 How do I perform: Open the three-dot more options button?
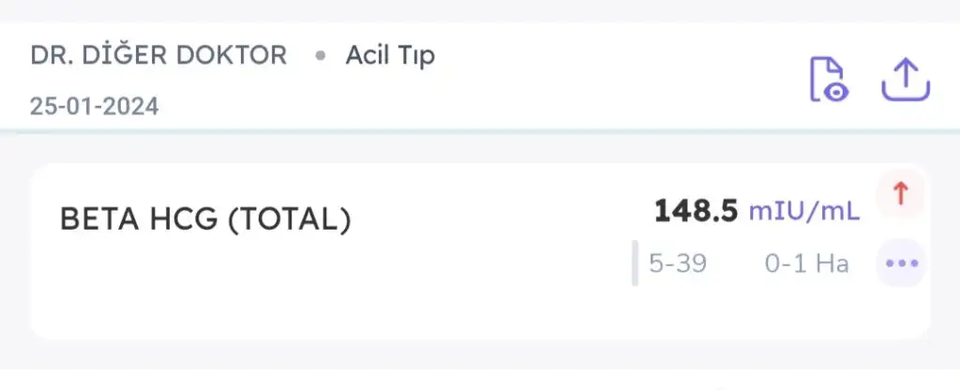[x=901, y=263]
